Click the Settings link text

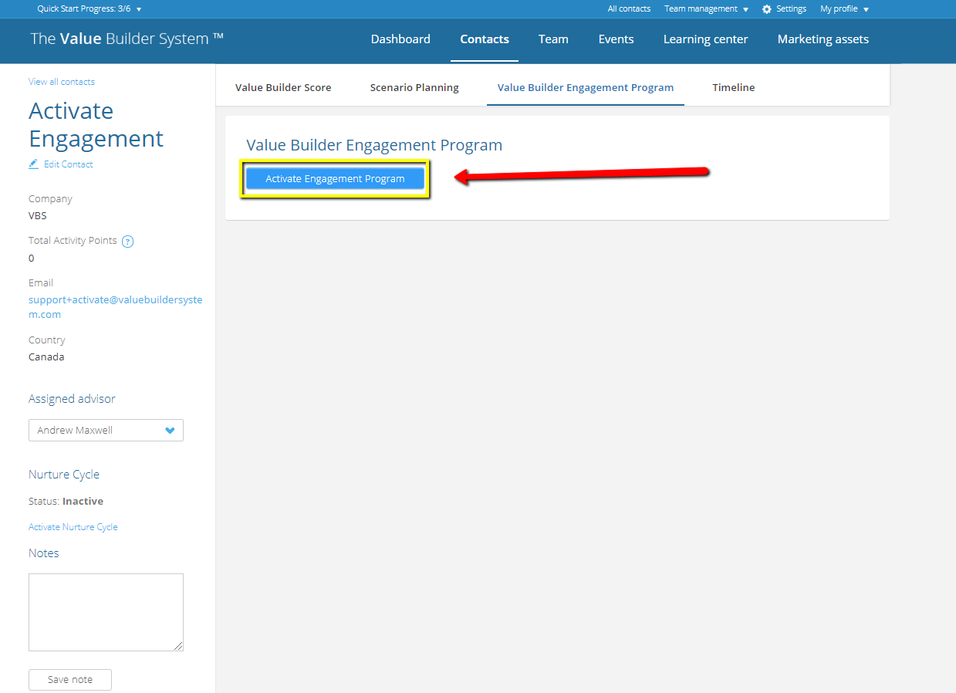point(791,9)
